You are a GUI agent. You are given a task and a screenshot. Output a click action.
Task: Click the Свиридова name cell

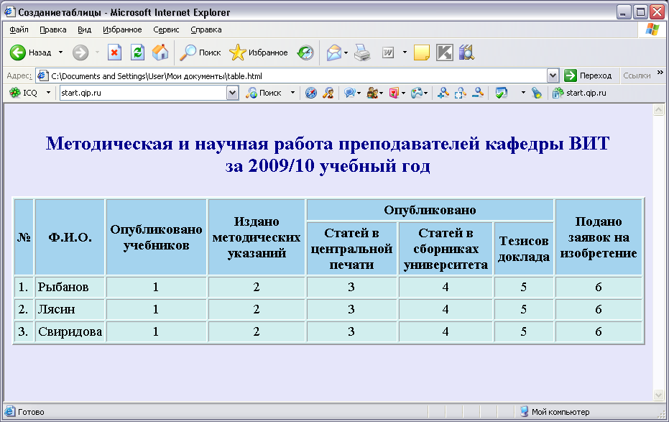70,331
